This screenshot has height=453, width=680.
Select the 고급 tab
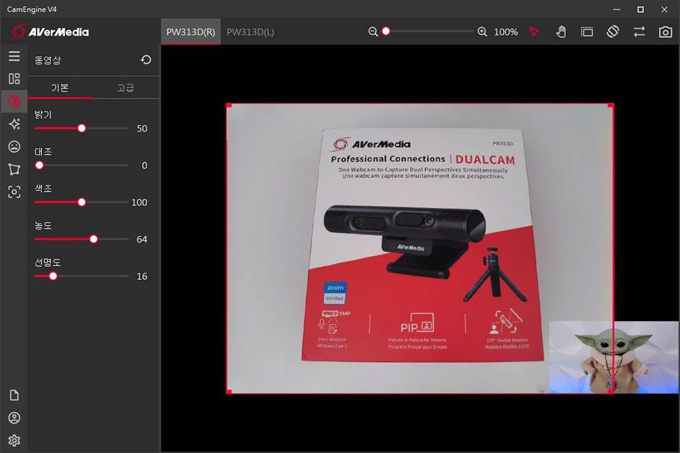[x=126, y=88]
